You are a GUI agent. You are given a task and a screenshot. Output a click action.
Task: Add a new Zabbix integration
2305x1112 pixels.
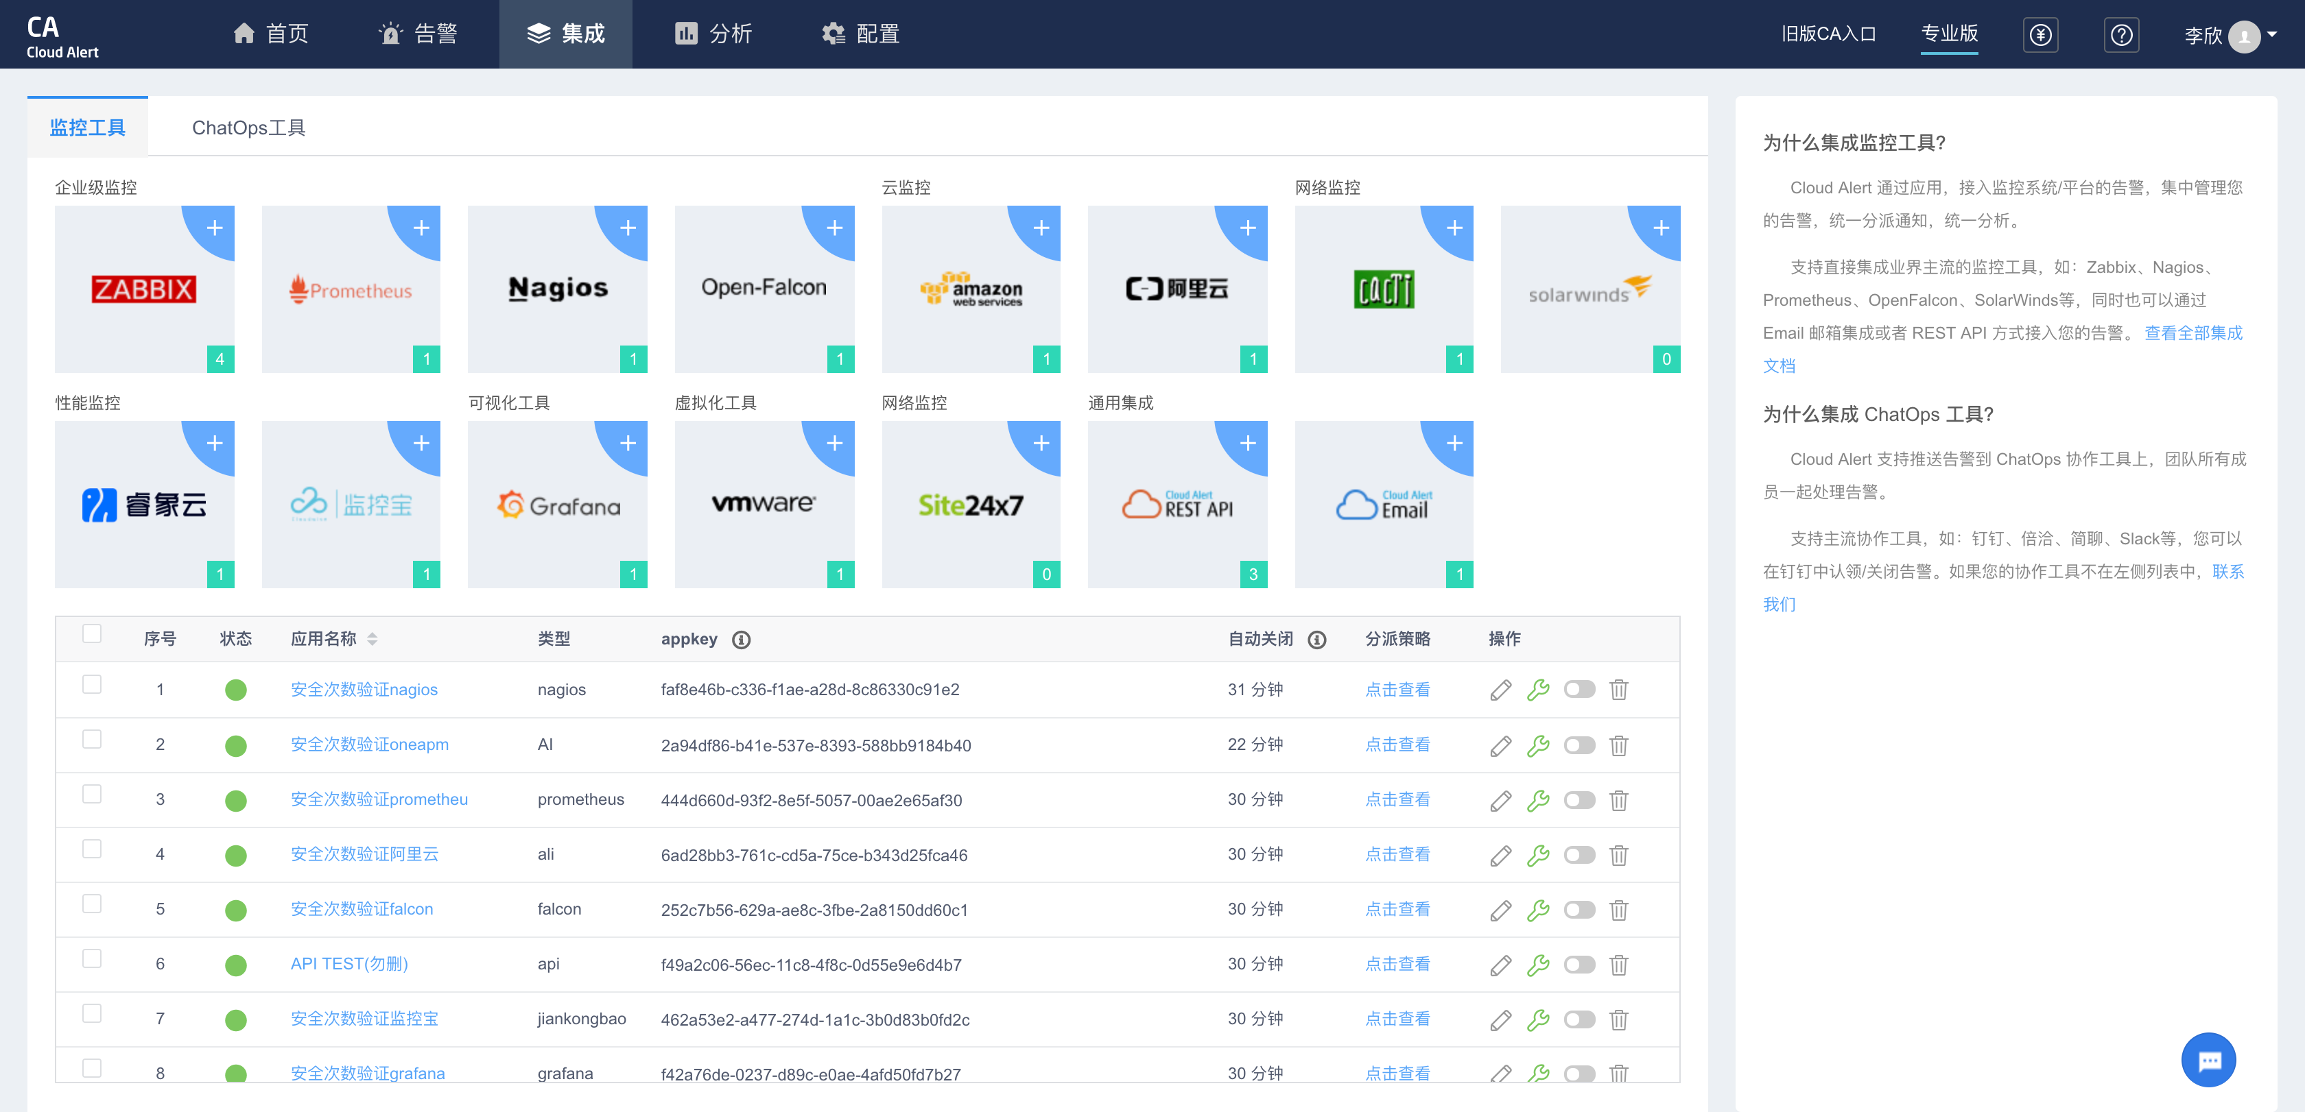(x=215, y=228)
